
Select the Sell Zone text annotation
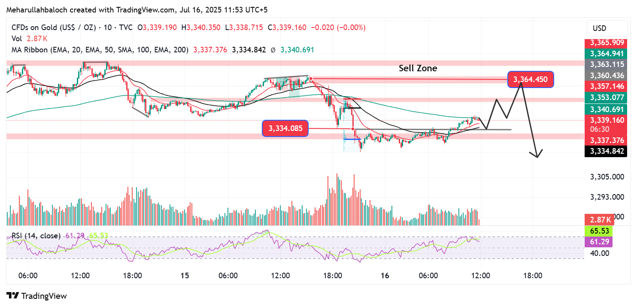tap(418, 68)
